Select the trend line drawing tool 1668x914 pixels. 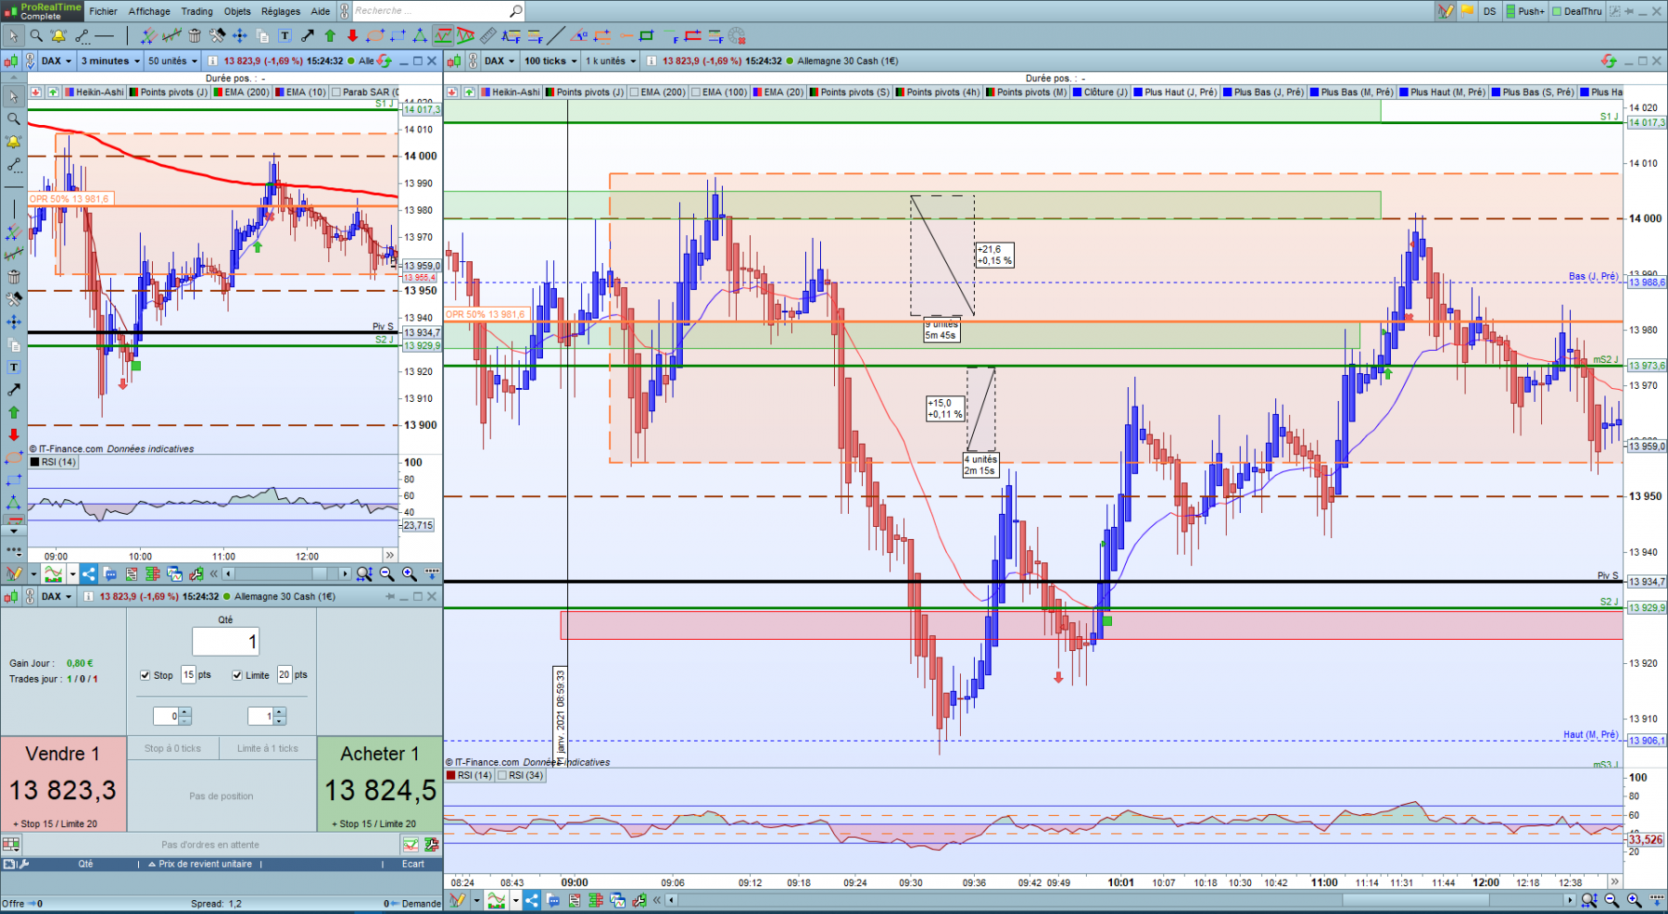tap(556, 36)
